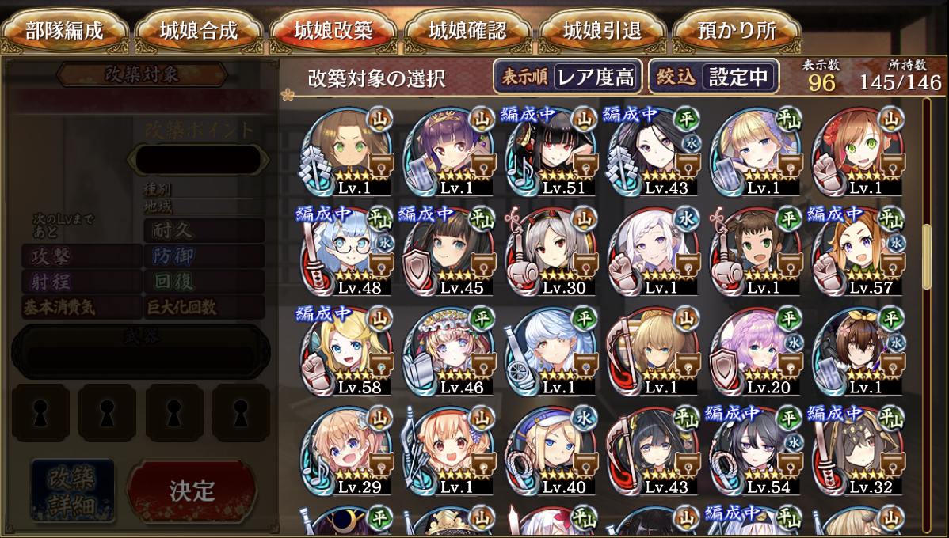Viewport: 949px width, 538px height.
Task: Click the first empty keyhole equipment slot
Action: pos(40,413)
